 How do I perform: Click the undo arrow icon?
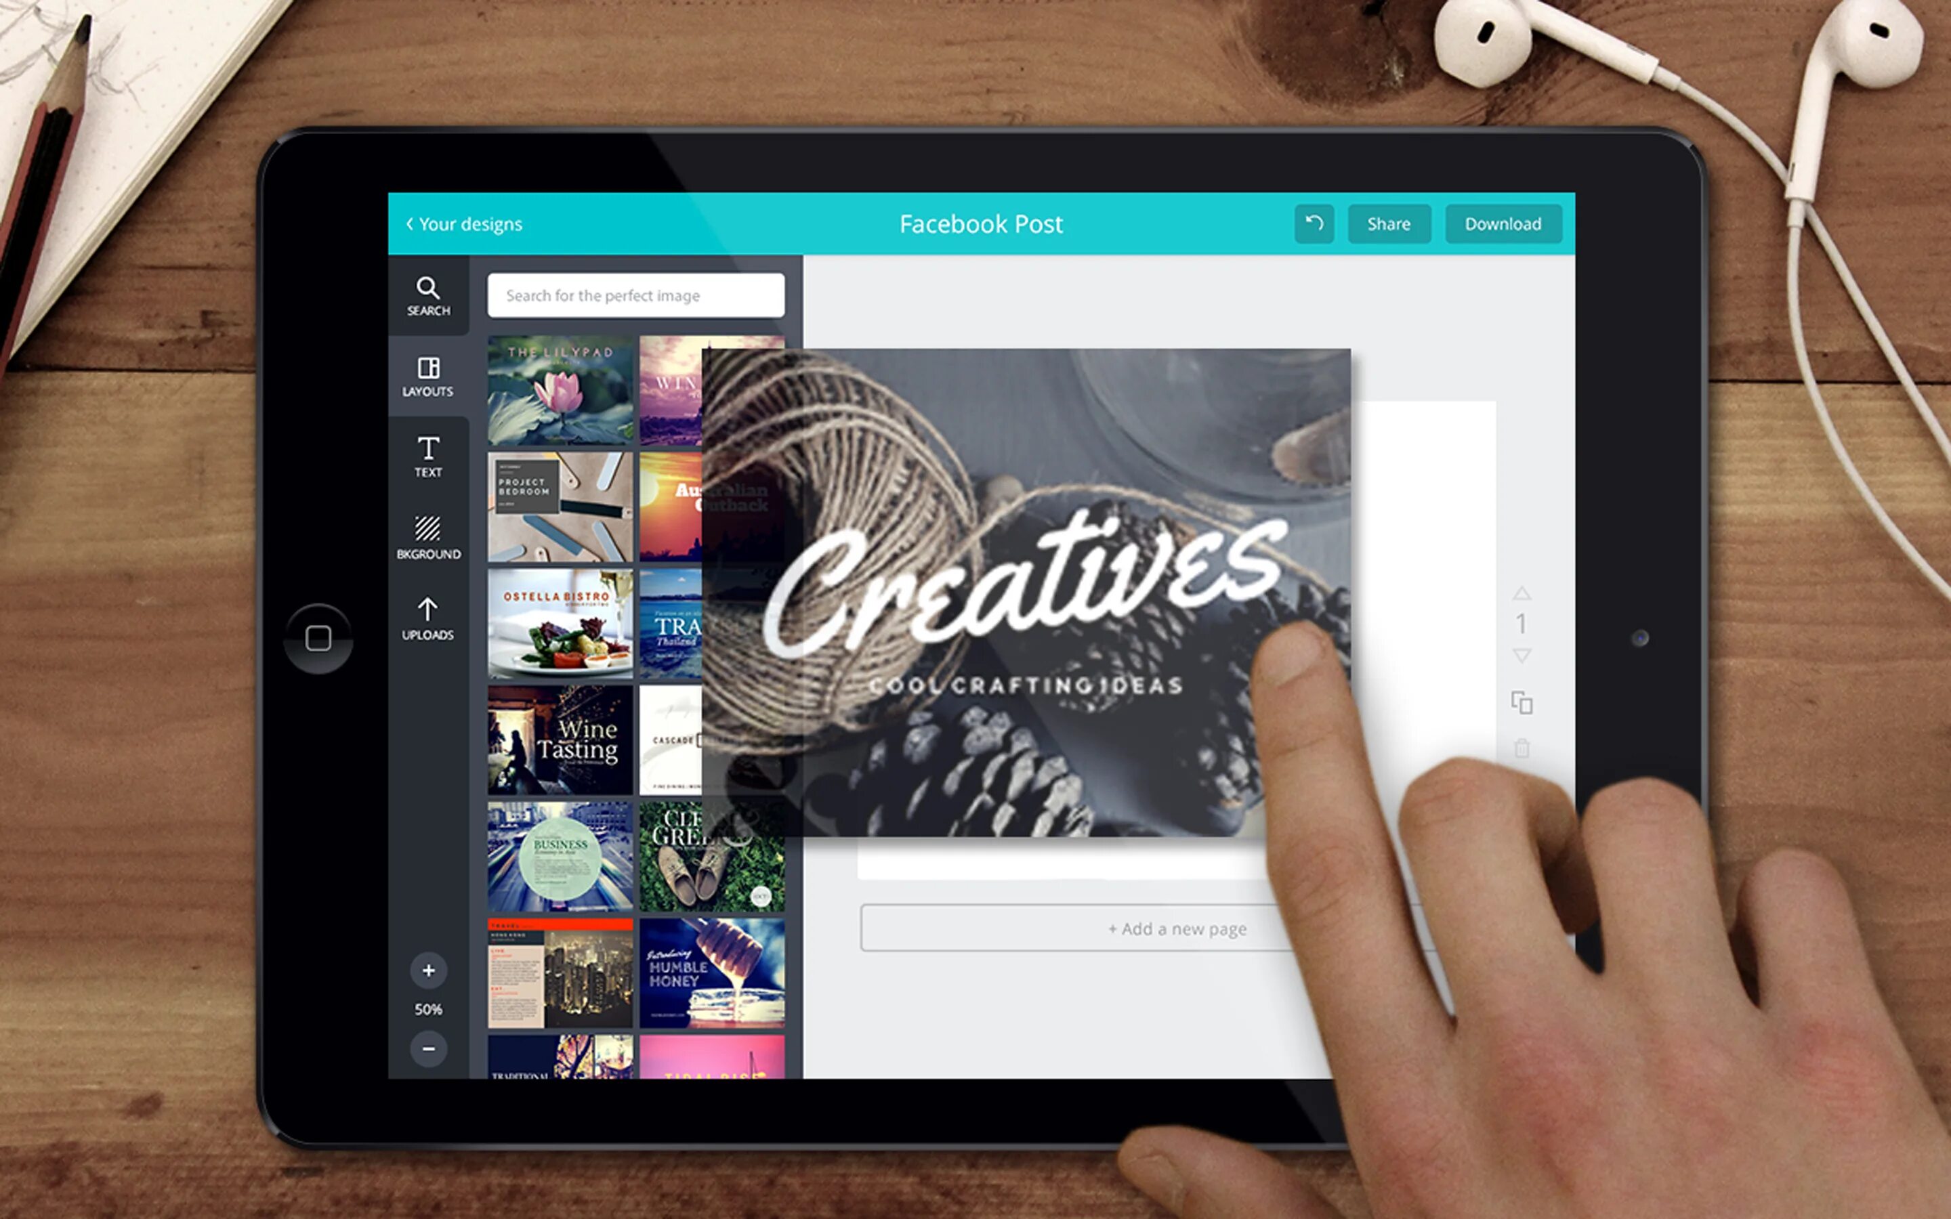tap(1314, 223)
